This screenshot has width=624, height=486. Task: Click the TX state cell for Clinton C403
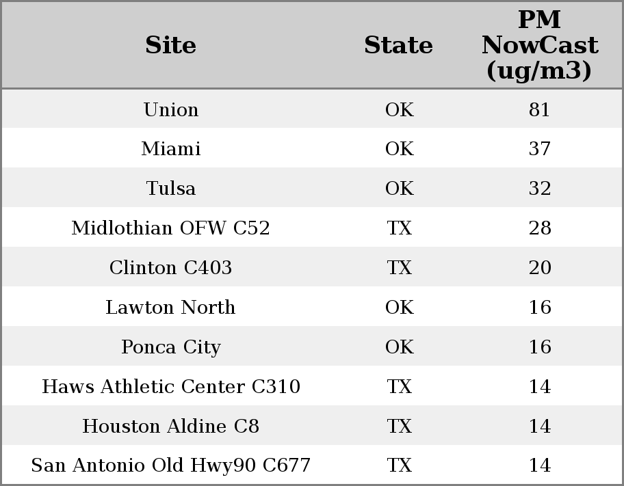(x=400, y=267)
